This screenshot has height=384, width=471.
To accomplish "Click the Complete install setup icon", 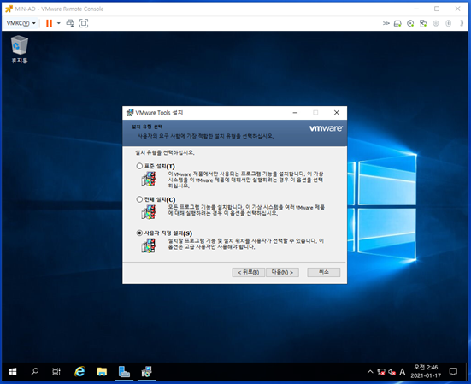I will 149,212.
